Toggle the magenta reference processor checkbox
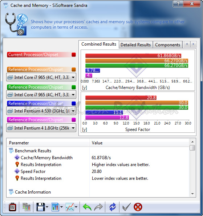Image resolution: width=203 pixels, height=216 pixels. click(x=74, y=120)
